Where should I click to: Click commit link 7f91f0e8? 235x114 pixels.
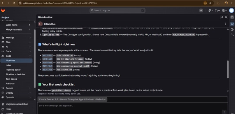pyautogui.click(x=47, y=66)
